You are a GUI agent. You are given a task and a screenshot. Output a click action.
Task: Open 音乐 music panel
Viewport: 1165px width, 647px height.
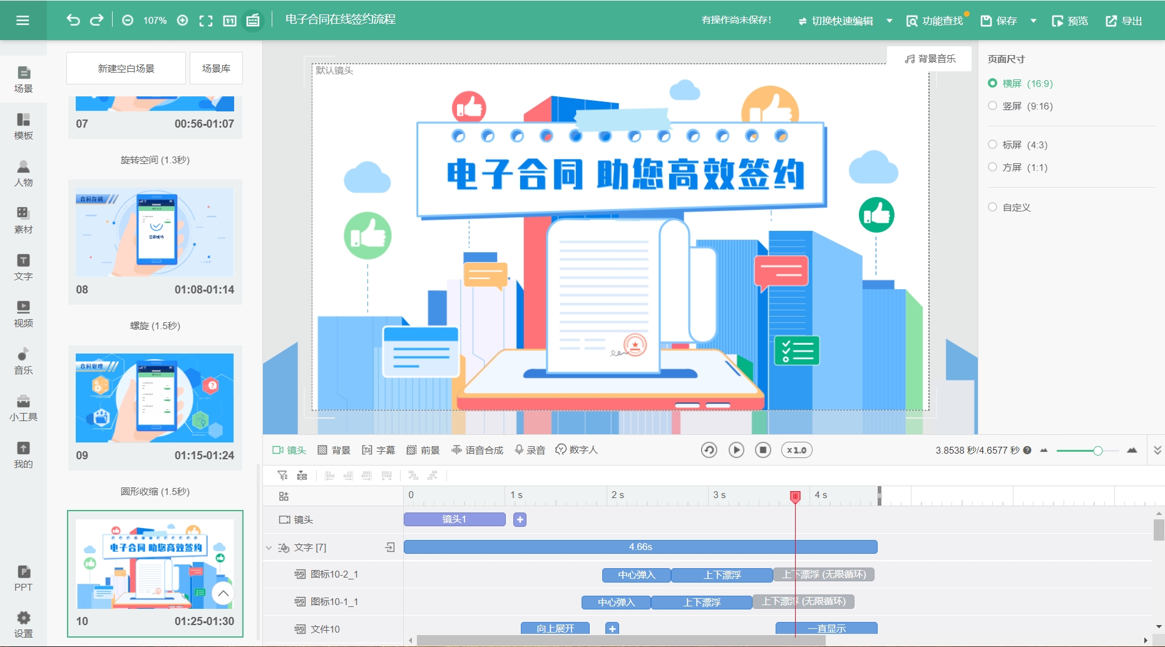(23, 361)
